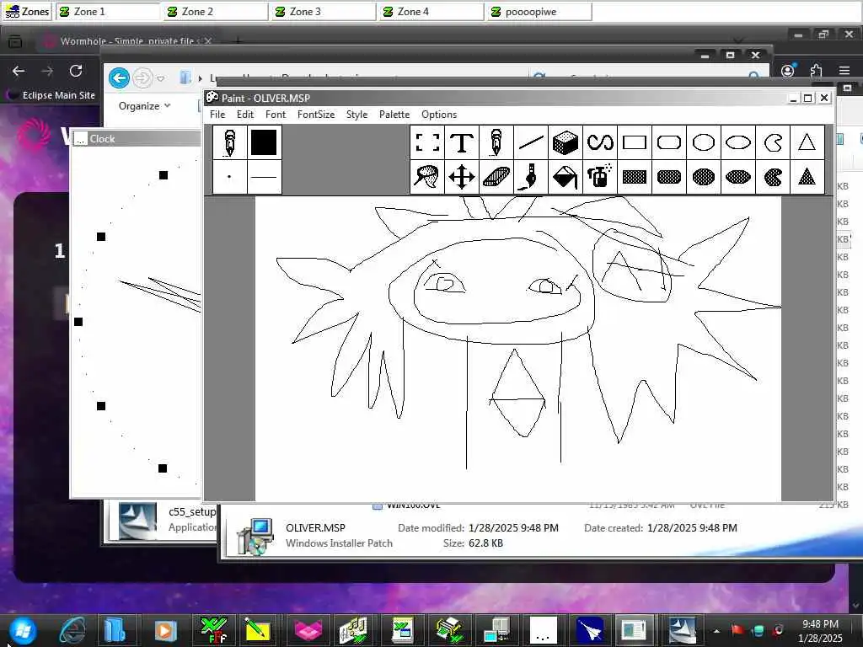The image size is (863, 647).
Task: Switch to the poooopiwe tab
Action: coord(539,12)
